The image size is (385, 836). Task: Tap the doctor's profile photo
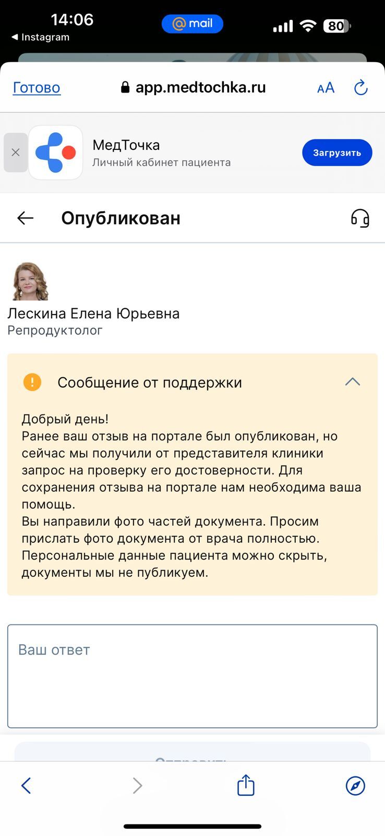point(30,281)
